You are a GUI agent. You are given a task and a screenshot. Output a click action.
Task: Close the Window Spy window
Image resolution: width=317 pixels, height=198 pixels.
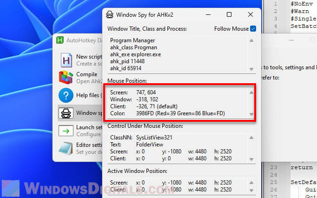[x=251, y=14]
